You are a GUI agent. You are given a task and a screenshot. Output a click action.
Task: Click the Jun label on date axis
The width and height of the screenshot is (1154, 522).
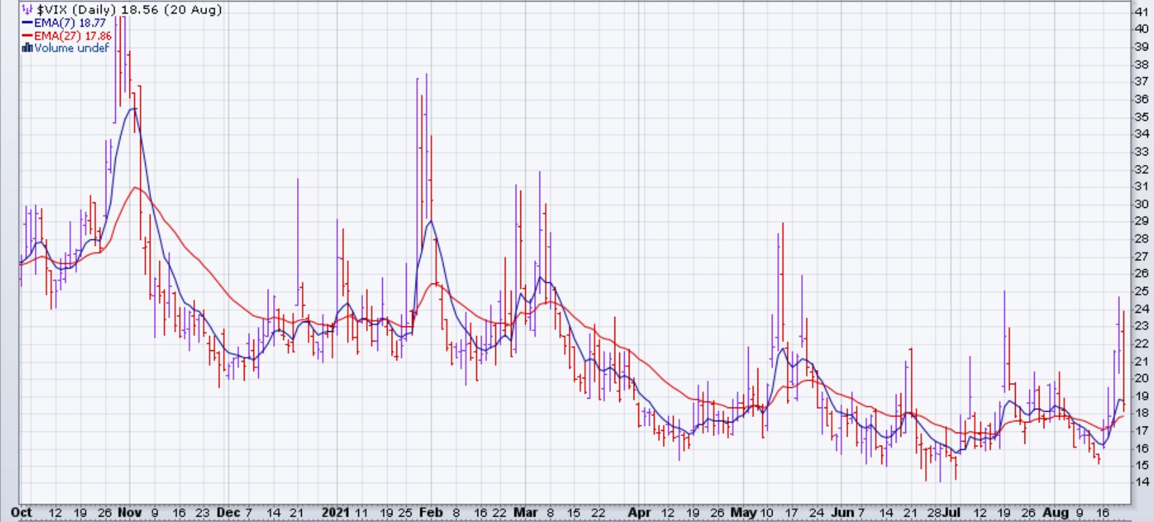tap(843, 512)
